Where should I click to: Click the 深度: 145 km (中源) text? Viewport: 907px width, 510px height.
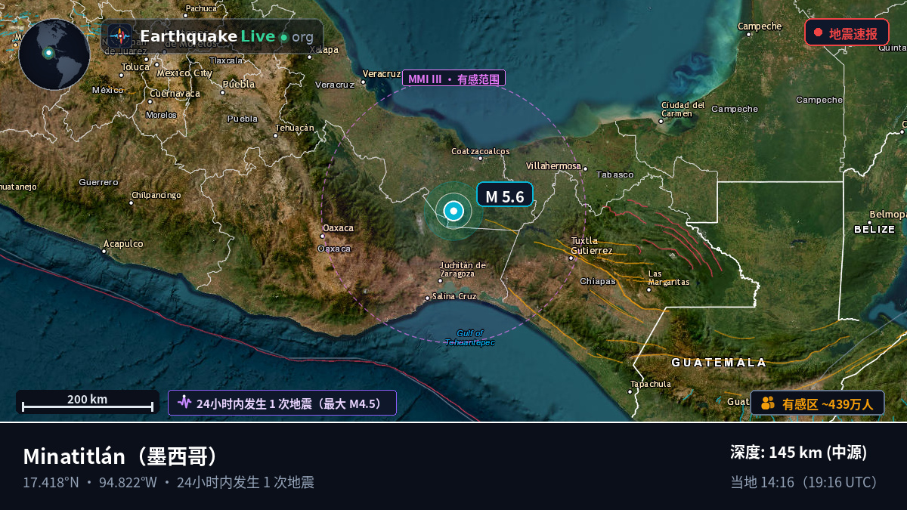(798, 453)
